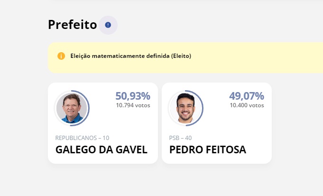Open Pedro Feitosa's candidate photo
The width and height of the screenshot is (323, 196).
[185, 108]
